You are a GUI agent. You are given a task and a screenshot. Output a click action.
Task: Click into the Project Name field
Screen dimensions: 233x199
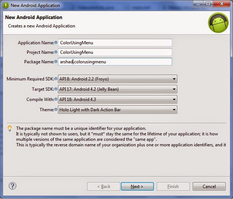[x=115, y=52]
